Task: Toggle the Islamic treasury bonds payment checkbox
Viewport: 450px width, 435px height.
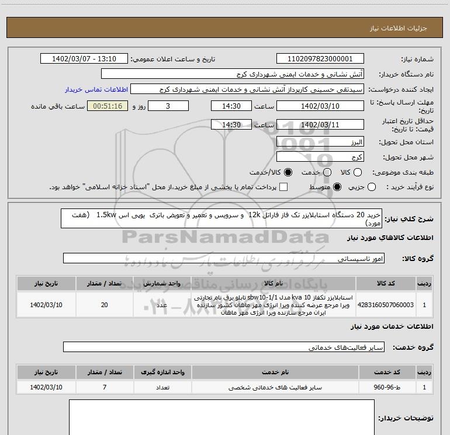Action: (x=283, y=187)
